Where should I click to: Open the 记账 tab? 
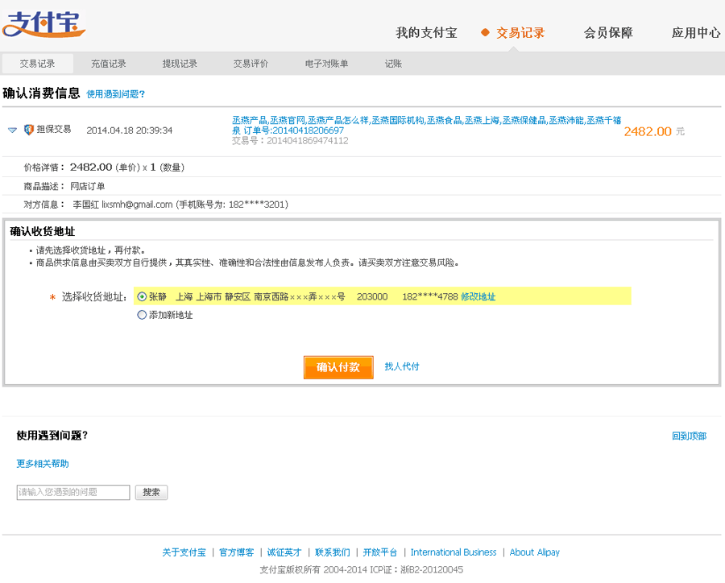point(393,64)
